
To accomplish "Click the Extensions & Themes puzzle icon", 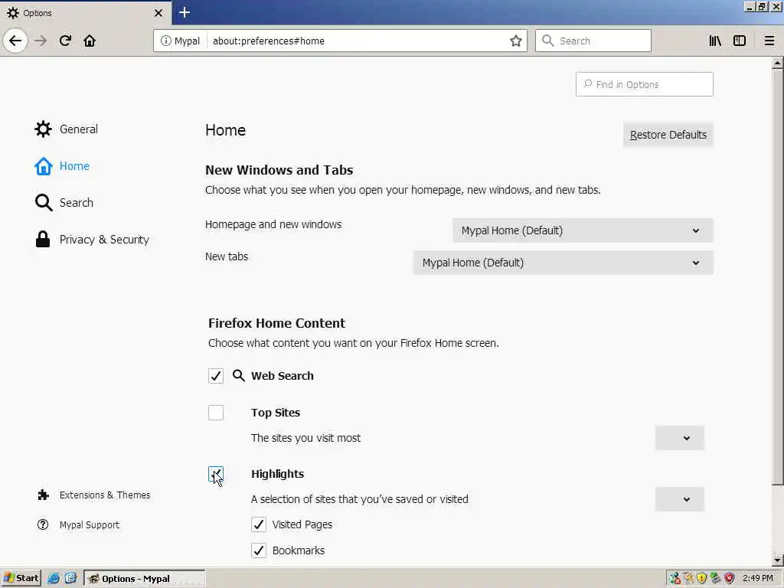I will click(44, 495).
